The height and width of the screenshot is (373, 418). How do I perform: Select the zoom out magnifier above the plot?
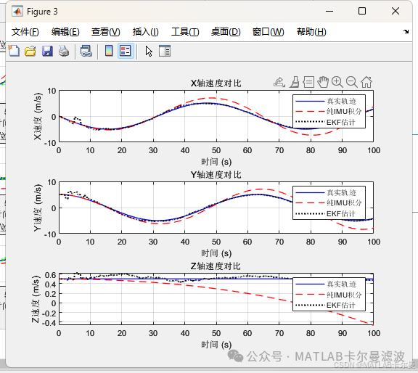coord(352,82)
